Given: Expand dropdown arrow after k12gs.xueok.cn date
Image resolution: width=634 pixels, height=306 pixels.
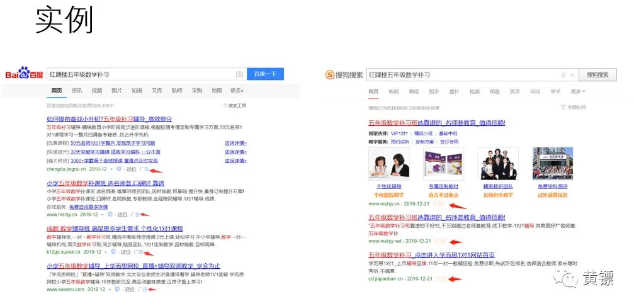Looking at the screenshot, I should (106, 252).
